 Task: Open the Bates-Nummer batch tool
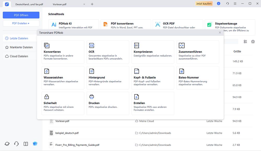pyautogui.click(x=198, y=78)
